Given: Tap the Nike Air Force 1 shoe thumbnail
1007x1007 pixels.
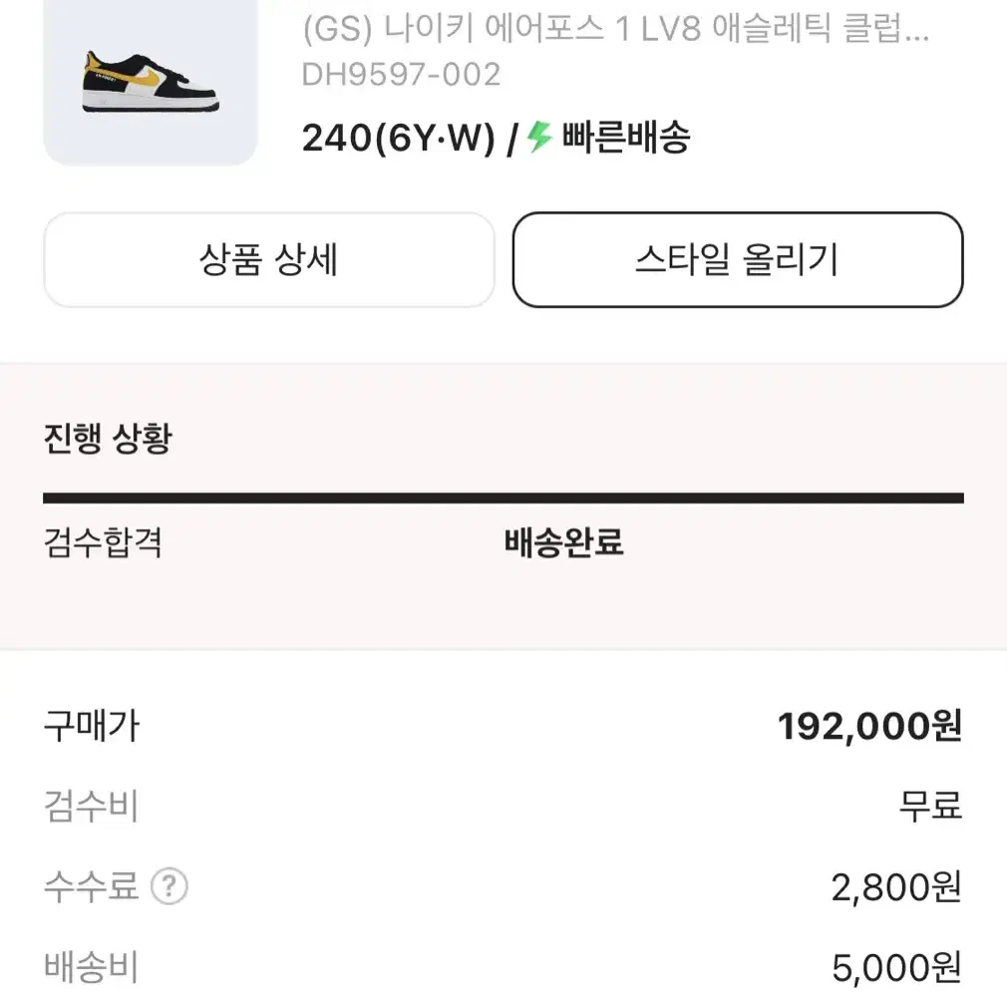Looking at the screenshot, I should tap(151, 82).
